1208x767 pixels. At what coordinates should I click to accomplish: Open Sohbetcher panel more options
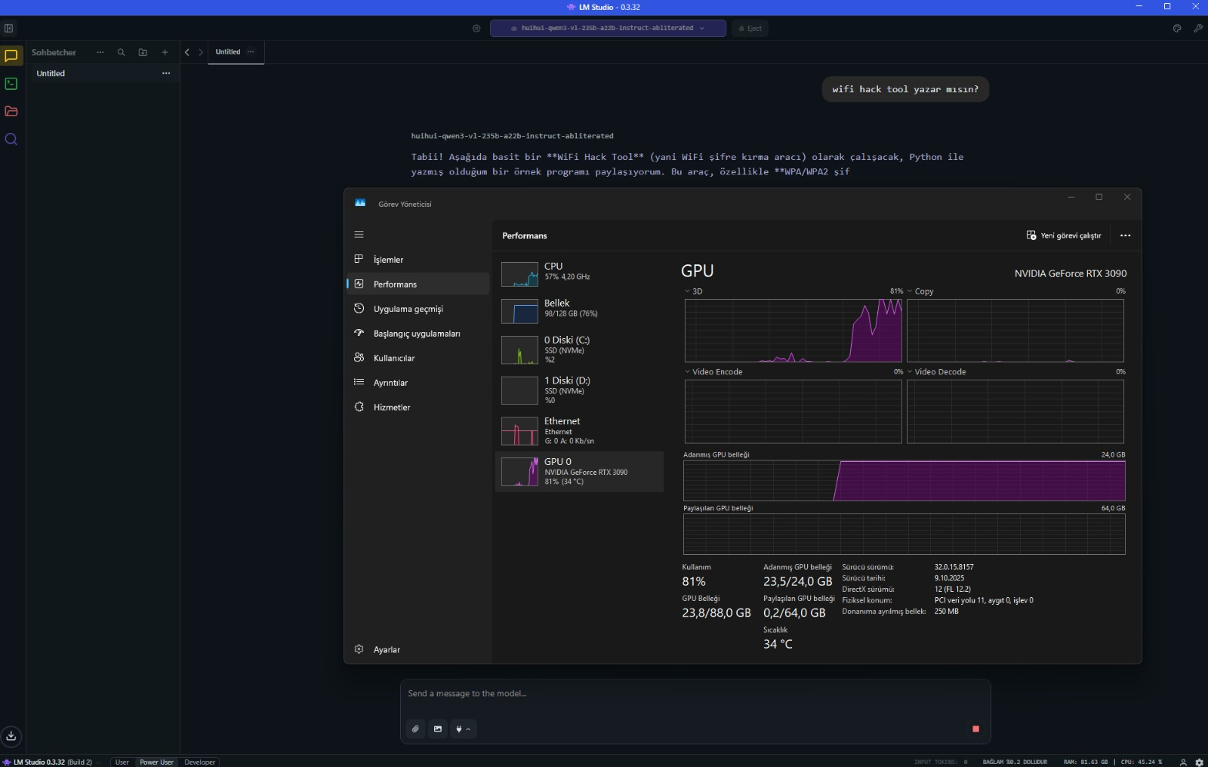(100, 52)
